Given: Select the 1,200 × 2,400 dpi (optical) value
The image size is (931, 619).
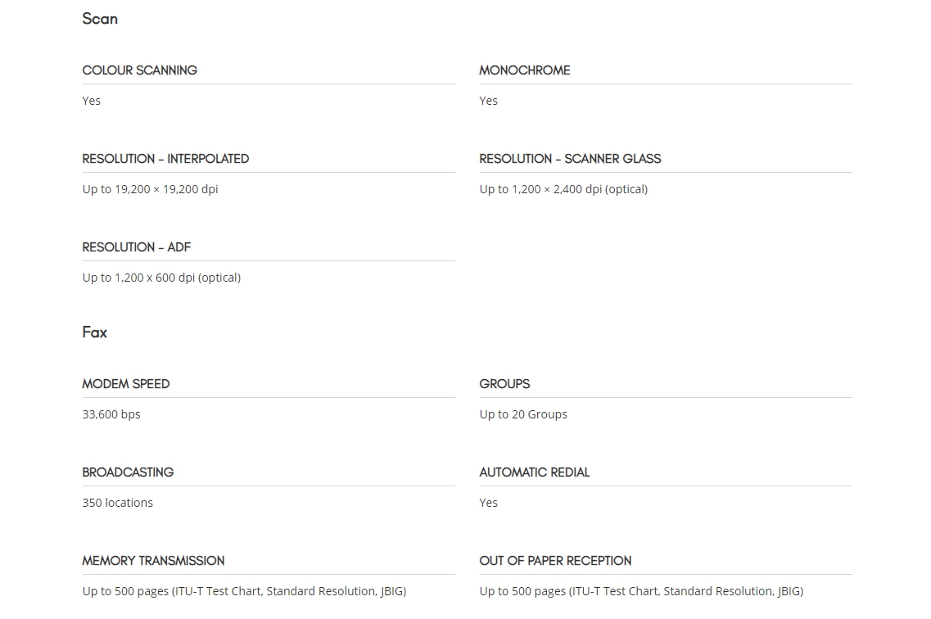Looking at the screenshot, I should (580, 189).
